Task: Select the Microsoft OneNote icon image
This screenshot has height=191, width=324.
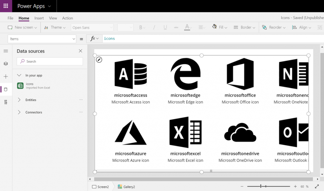Action: coord(294,74)
